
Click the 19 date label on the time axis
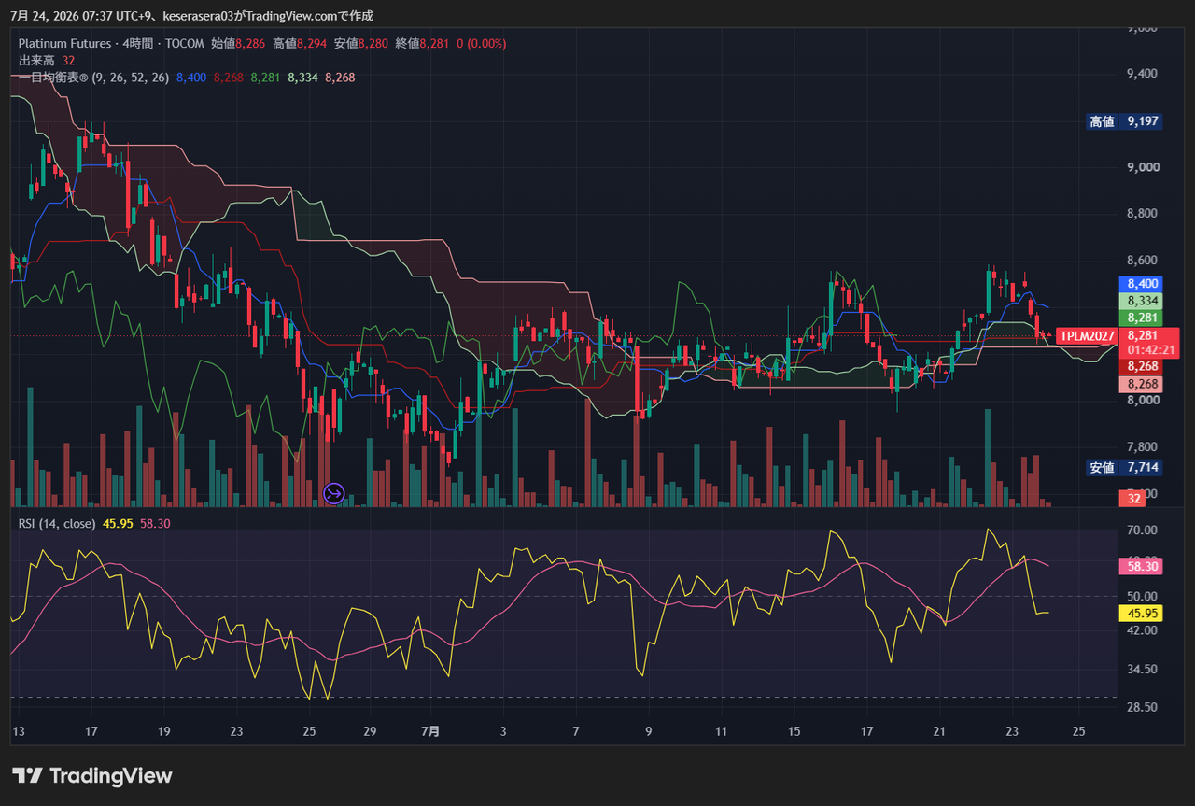[x=163, y=731]
